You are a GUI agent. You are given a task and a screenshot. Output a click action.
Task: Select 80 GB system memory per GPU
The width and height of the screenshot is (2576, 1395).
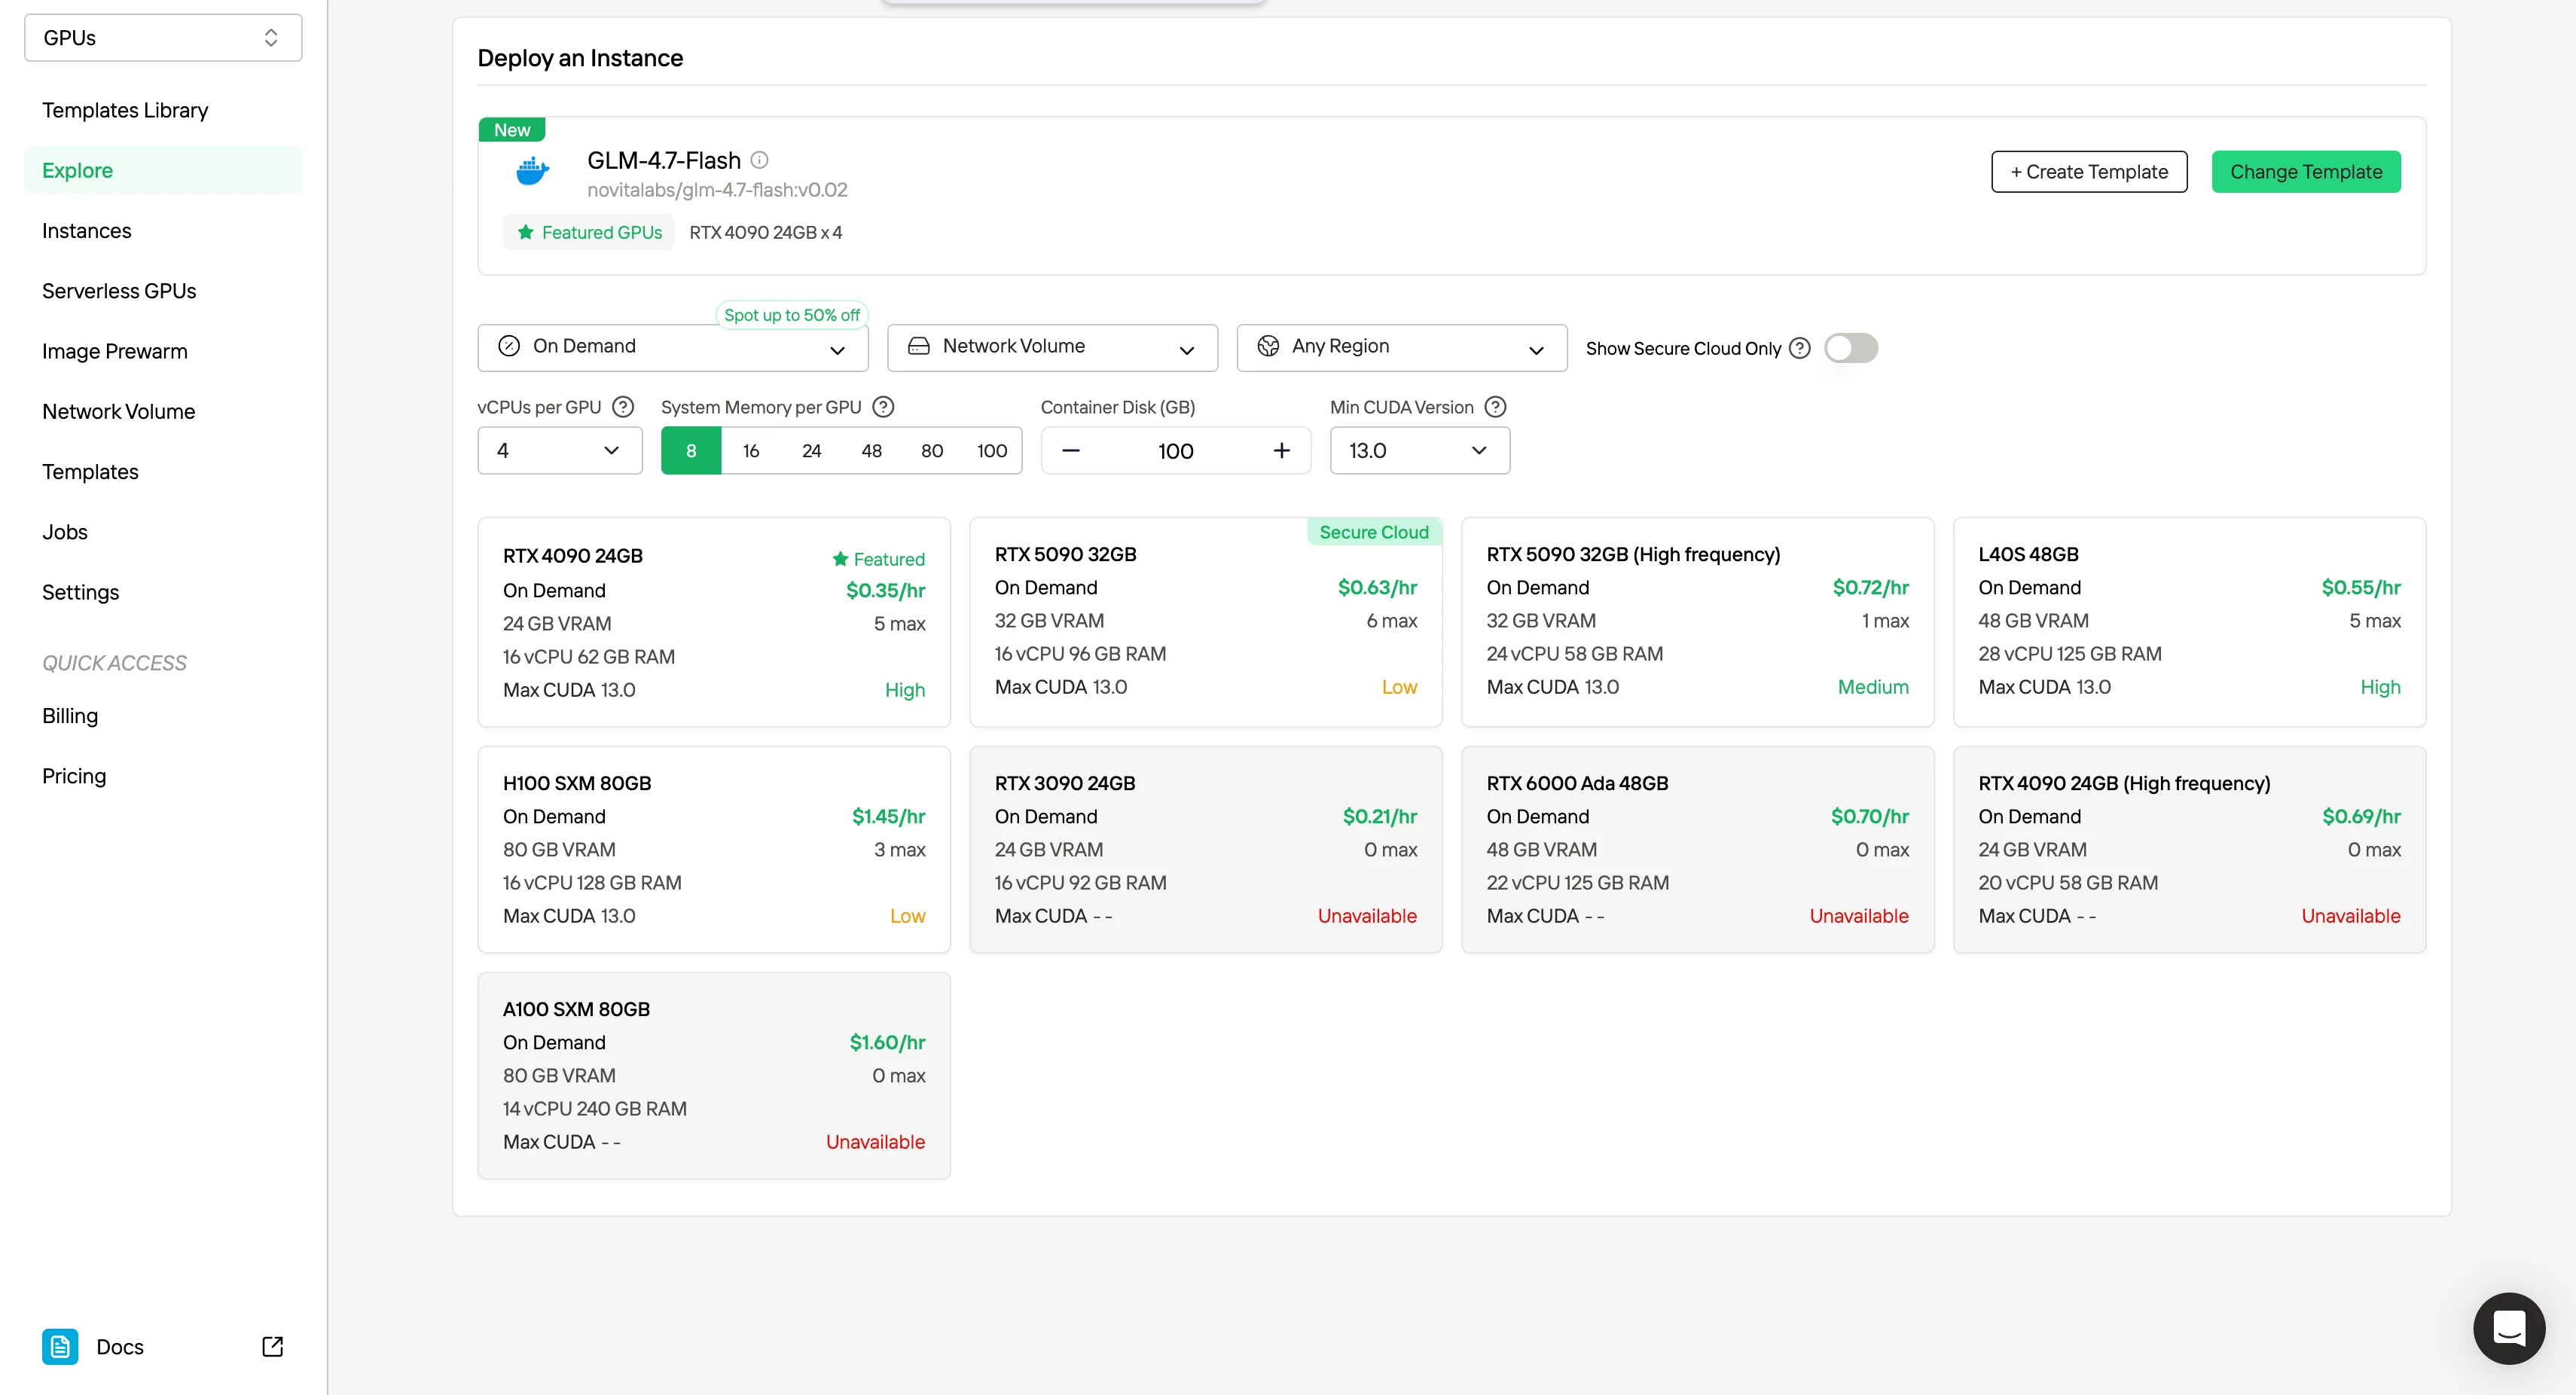click(x=931, y=451)
